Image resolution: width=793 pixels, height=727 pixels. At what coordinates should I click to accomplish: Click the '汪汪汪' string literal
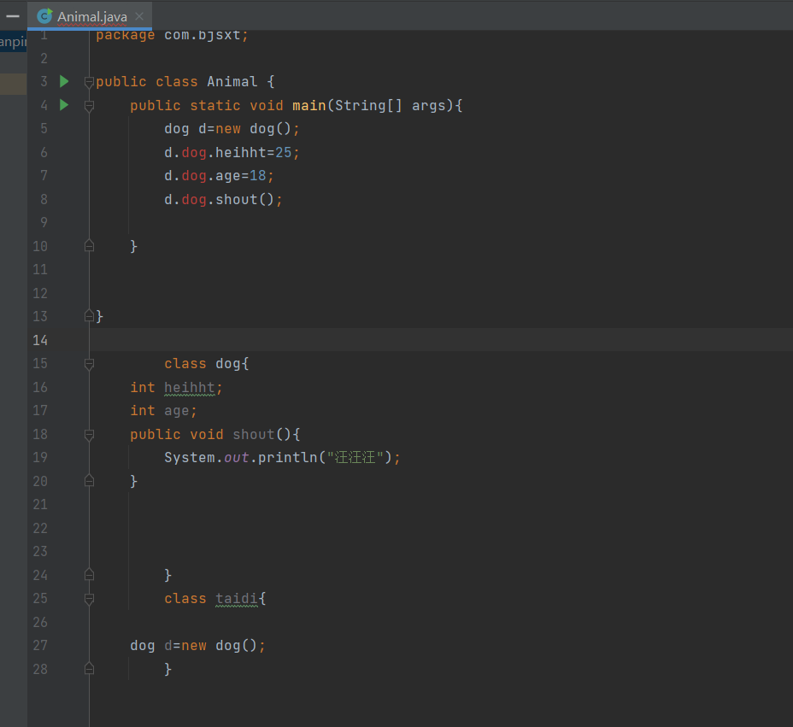(355, 458)
